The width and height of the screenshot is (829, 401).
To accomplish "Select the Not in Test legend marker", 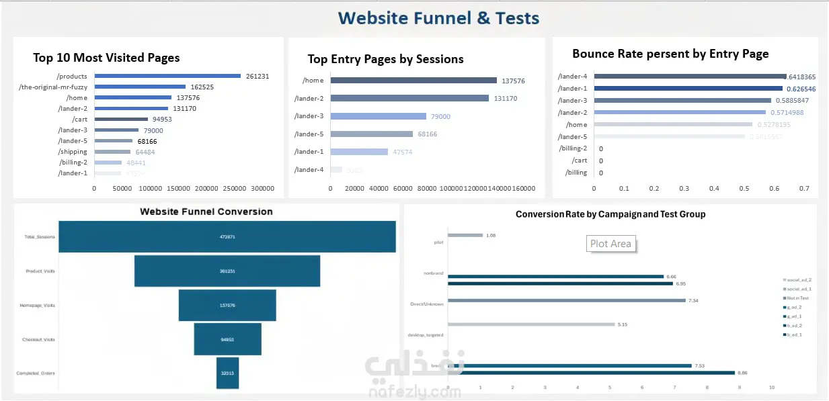I will click(x=785, y=298).
